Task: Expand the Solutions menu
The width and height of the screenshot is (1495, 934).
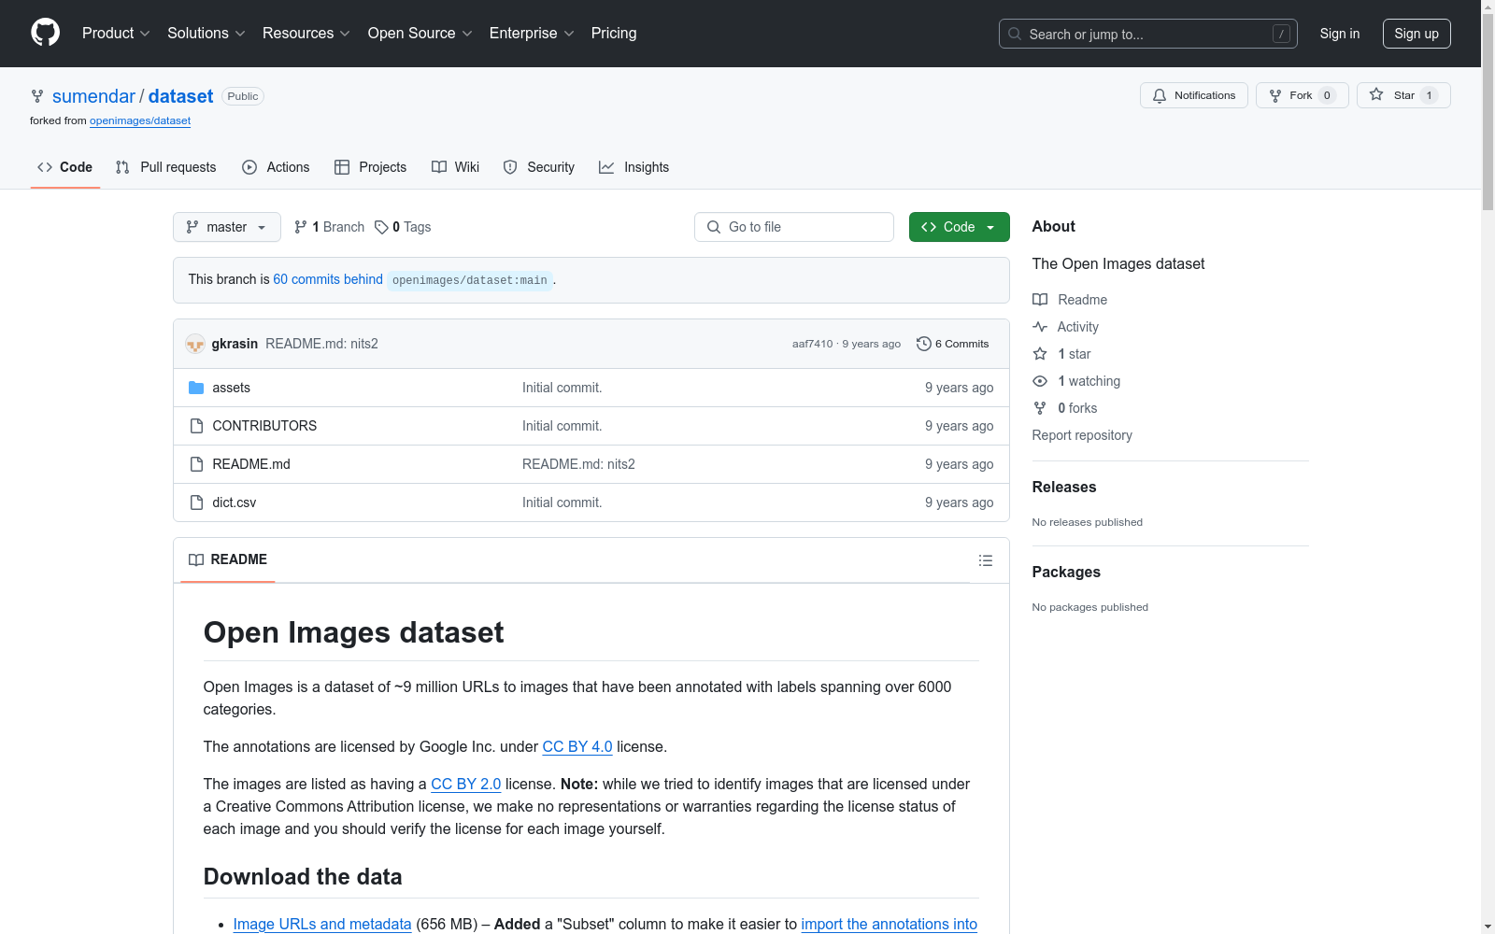Action: [x=206, y=33]
